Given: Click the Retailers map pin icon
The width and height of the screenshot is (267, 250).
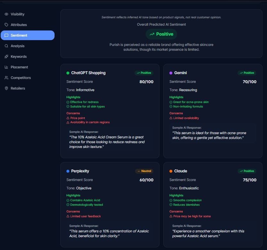Looking at the screenshot, I should click(6, 88).
